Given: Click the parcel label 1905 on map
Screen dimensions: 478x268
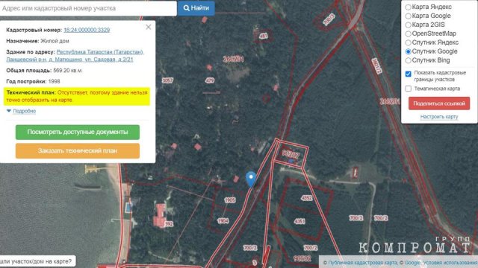Looking at the screenshot, I should [230, 200].
